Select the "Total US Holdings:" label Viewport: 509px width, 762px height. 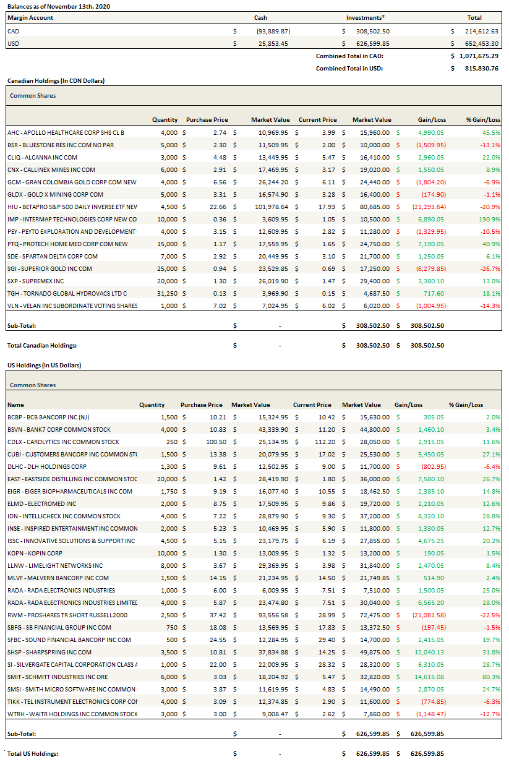click(33, 754)
